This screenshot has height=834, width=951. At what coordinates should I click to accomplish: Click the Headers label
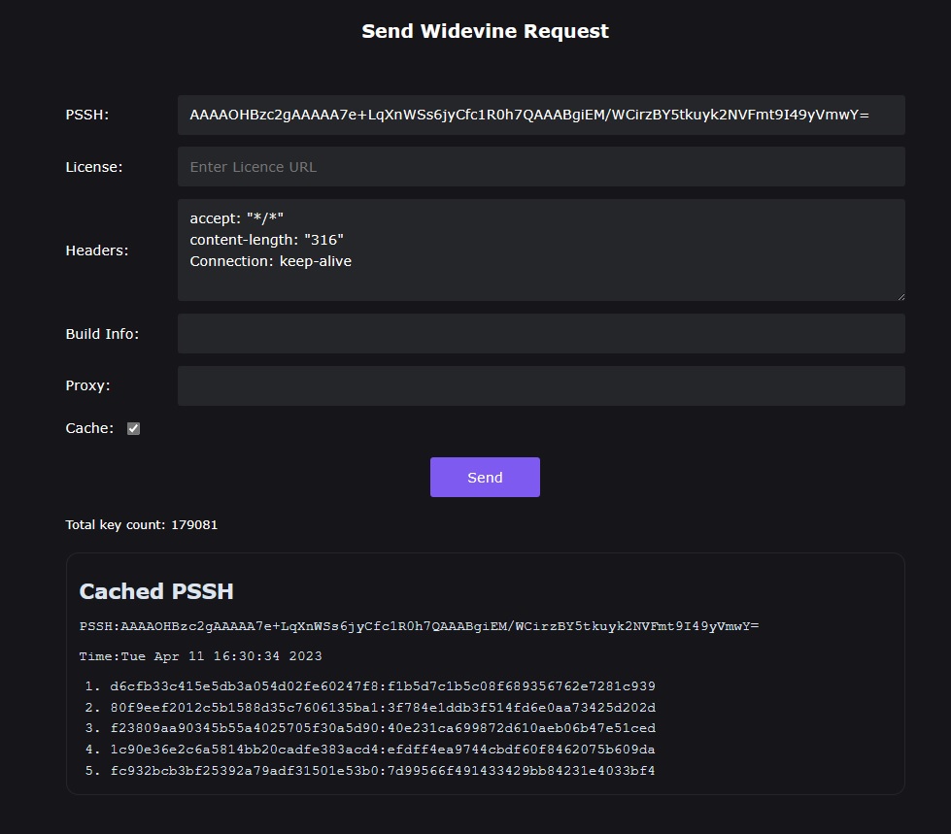point(97,250)
